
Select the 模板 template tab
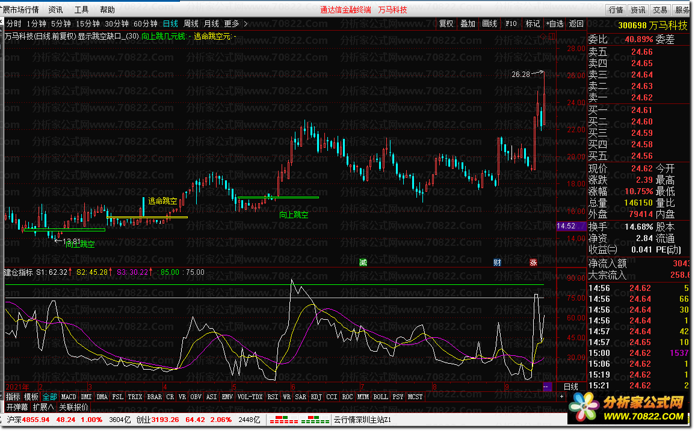click(x=31, y=397)
